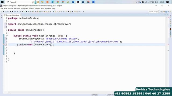Open the External Tools dropdown arrow
The height and width of the screenshot is (96, 172).
(x=35, y=11)
